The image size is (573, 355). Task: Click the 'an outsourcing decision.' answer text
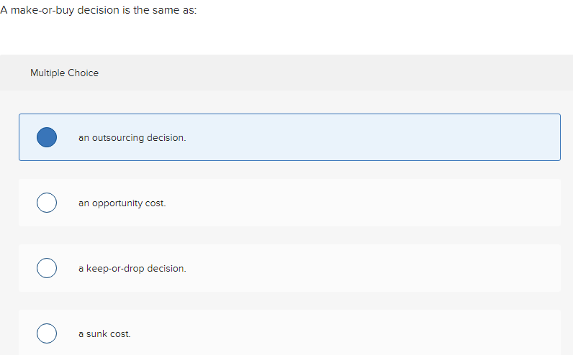[132, 137]
